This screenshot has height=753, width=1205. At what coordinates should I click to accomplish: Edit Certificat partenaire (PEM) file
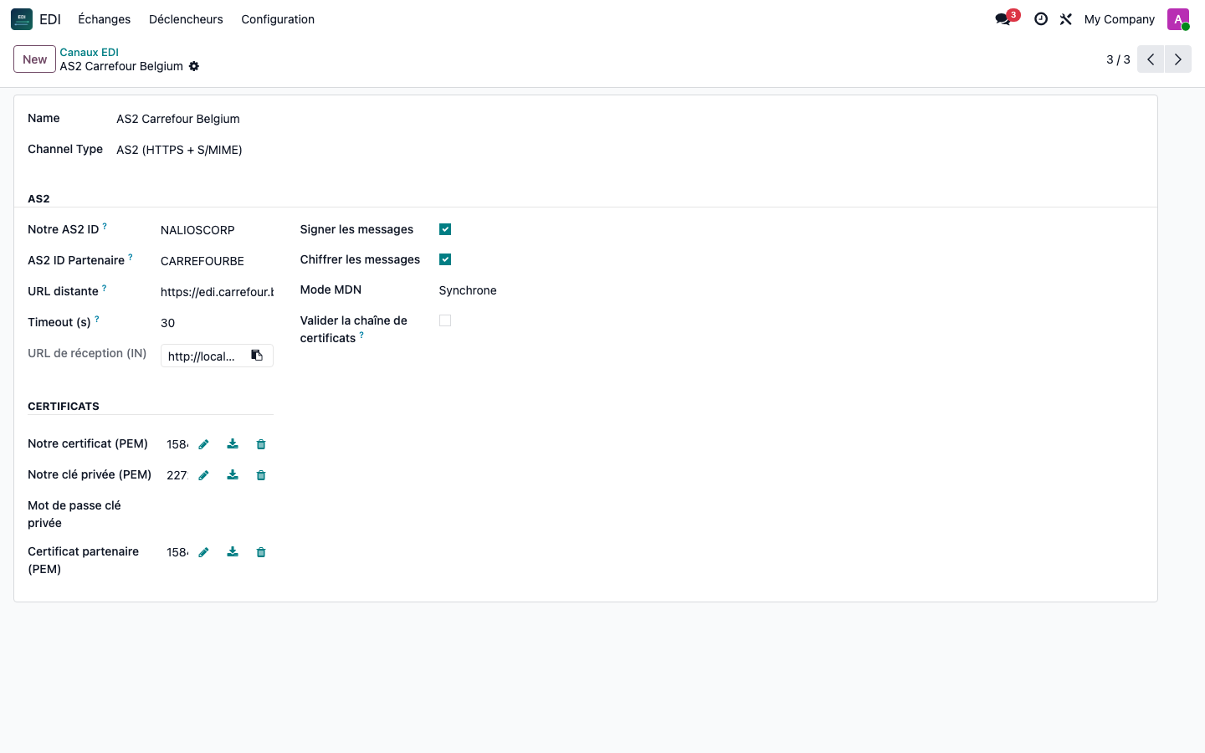tap(203, 552)
